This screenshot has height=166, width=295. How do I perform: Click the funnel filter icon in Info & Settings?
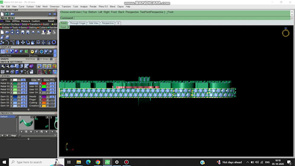point(22,72)
